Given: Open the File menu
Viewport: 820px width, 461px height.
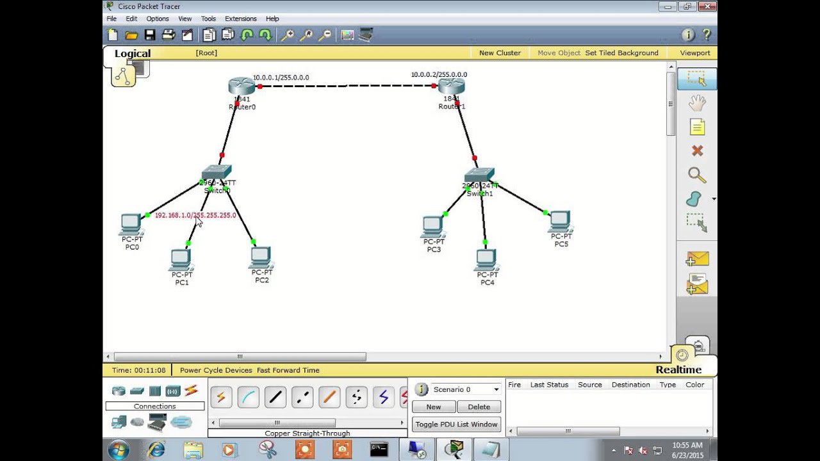Looking at the screenshot, I should coord(111,19).
